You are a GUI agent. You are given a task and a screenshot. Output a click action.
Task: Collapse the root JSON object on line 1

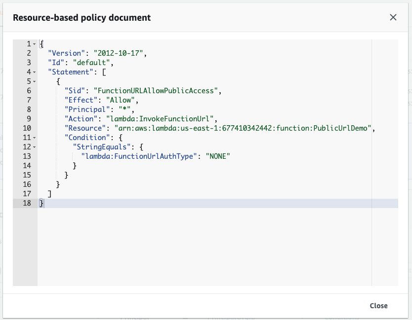tap(34, 43)
